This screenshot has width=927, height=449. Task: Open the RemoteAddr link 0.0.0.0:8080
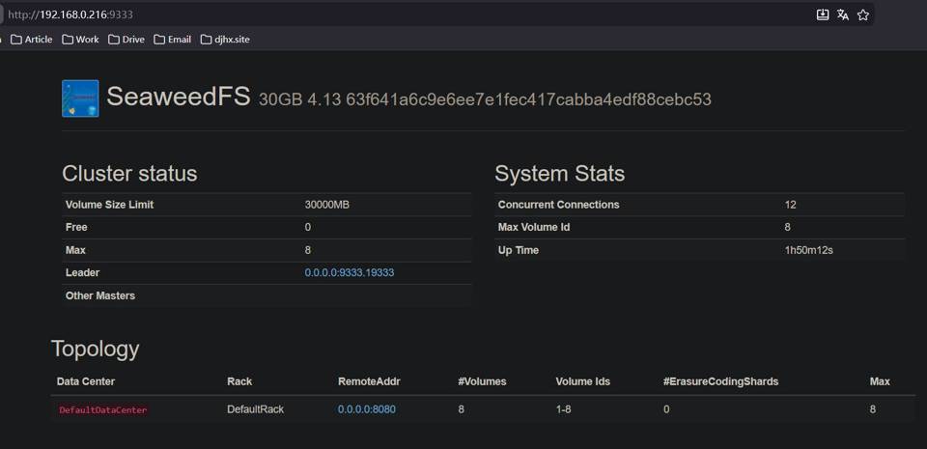click(366, 409)
